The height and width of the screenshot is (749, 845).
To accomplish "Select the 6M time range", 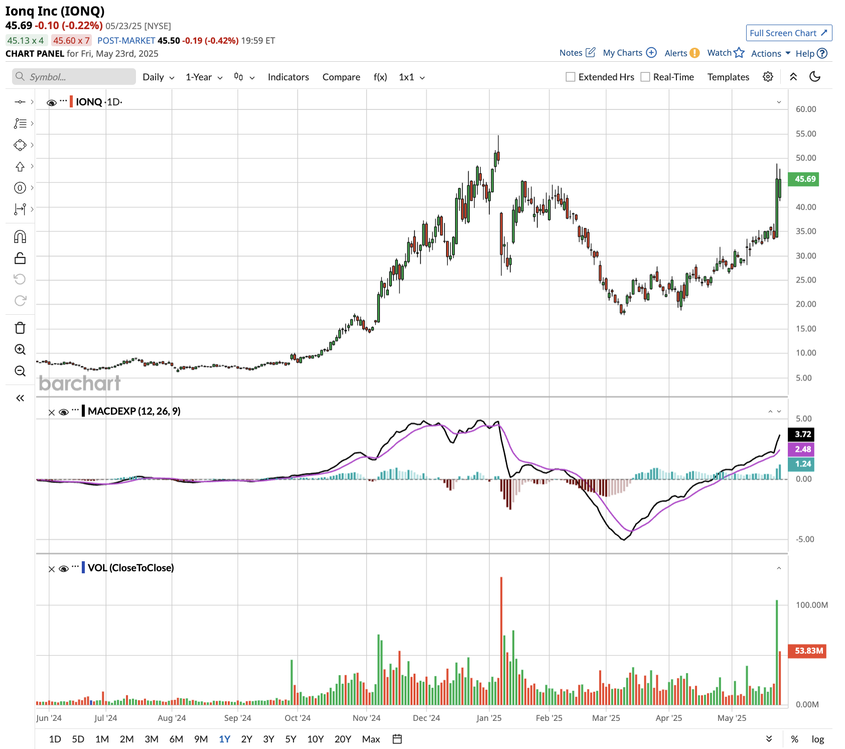I will coord(176,739).
